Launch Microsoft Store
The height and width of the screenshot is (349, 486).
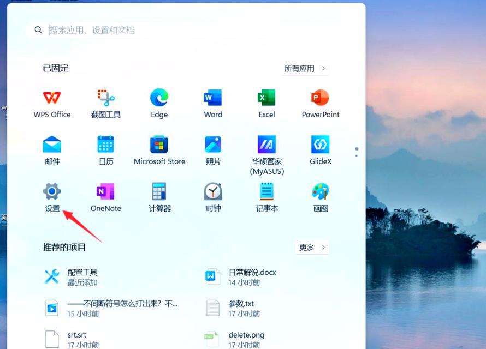point(159,151)
